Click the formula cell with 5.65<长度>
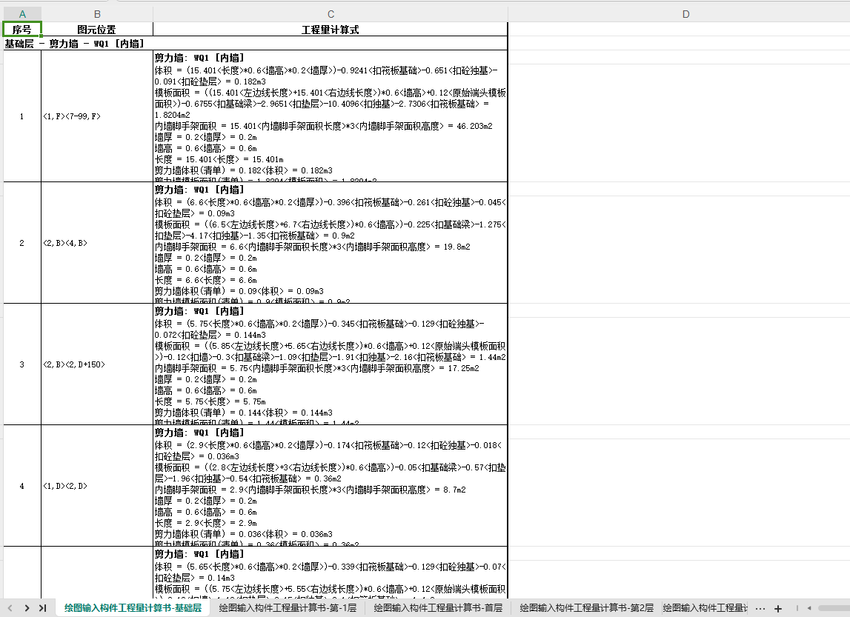This screenshot has height=617, width=850. click(x=331, y=573)
